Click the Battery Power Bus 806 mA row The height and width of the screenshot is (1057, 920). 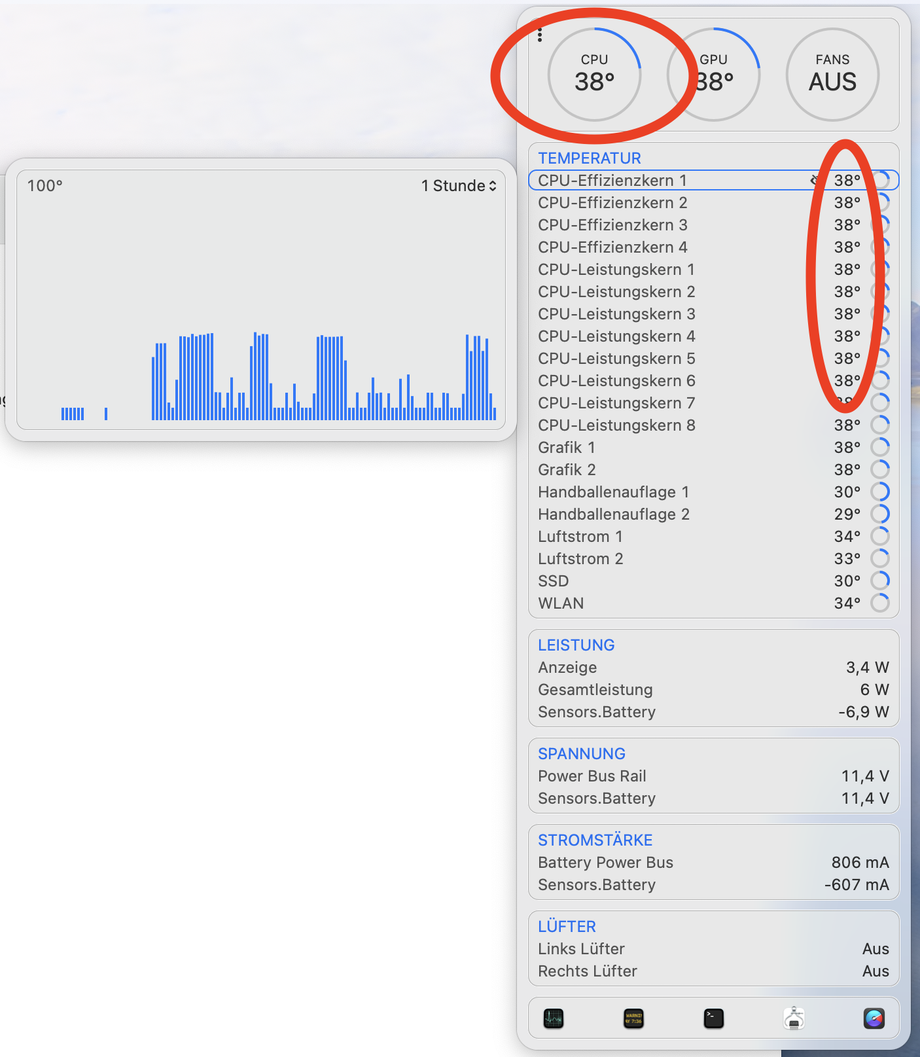coord(713,862)
